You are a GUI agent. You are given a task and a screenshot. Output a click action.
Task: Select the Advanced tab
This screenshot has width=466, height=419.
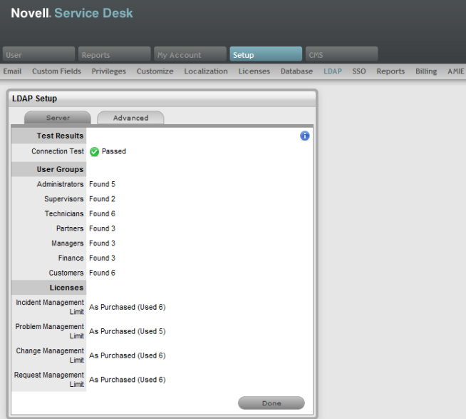(x=130, y=118)
